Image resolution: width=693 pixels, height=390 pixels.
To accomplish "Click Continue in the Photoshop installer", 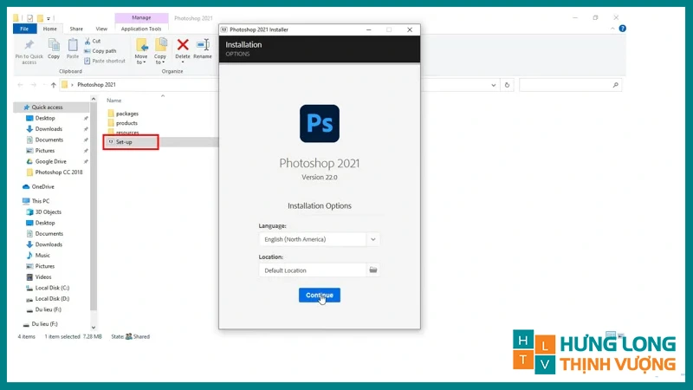I will click(x=319, y=295).
